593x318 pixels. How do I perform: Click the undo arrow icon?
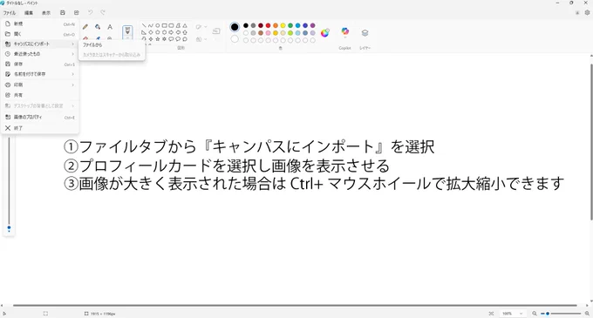[x=90, y=12]
